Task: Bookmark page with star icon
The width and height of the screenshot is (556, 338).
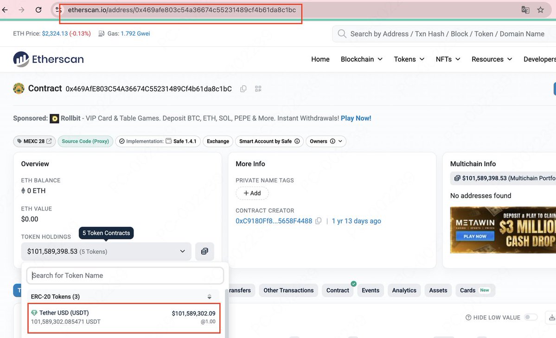Action: 540,10
